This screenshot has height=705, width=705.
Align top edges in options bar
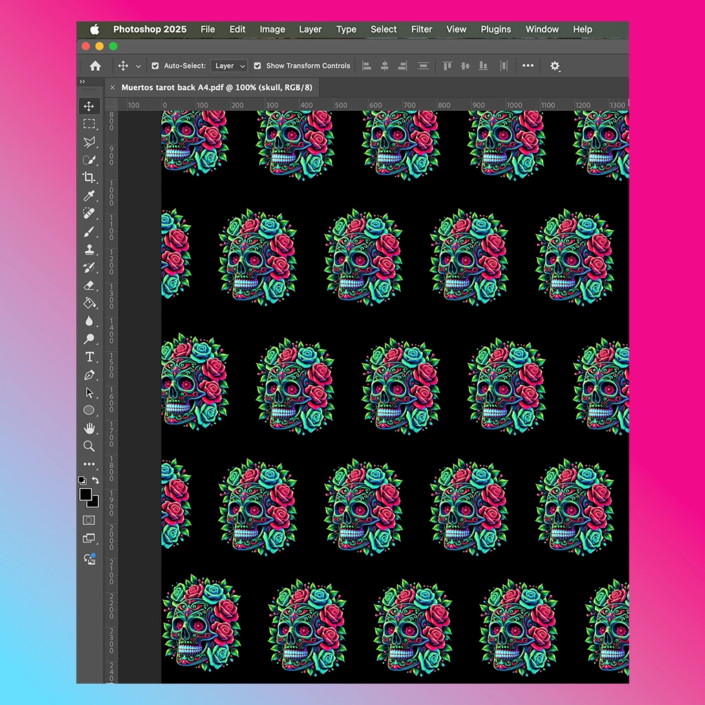(x=448, y=66)
